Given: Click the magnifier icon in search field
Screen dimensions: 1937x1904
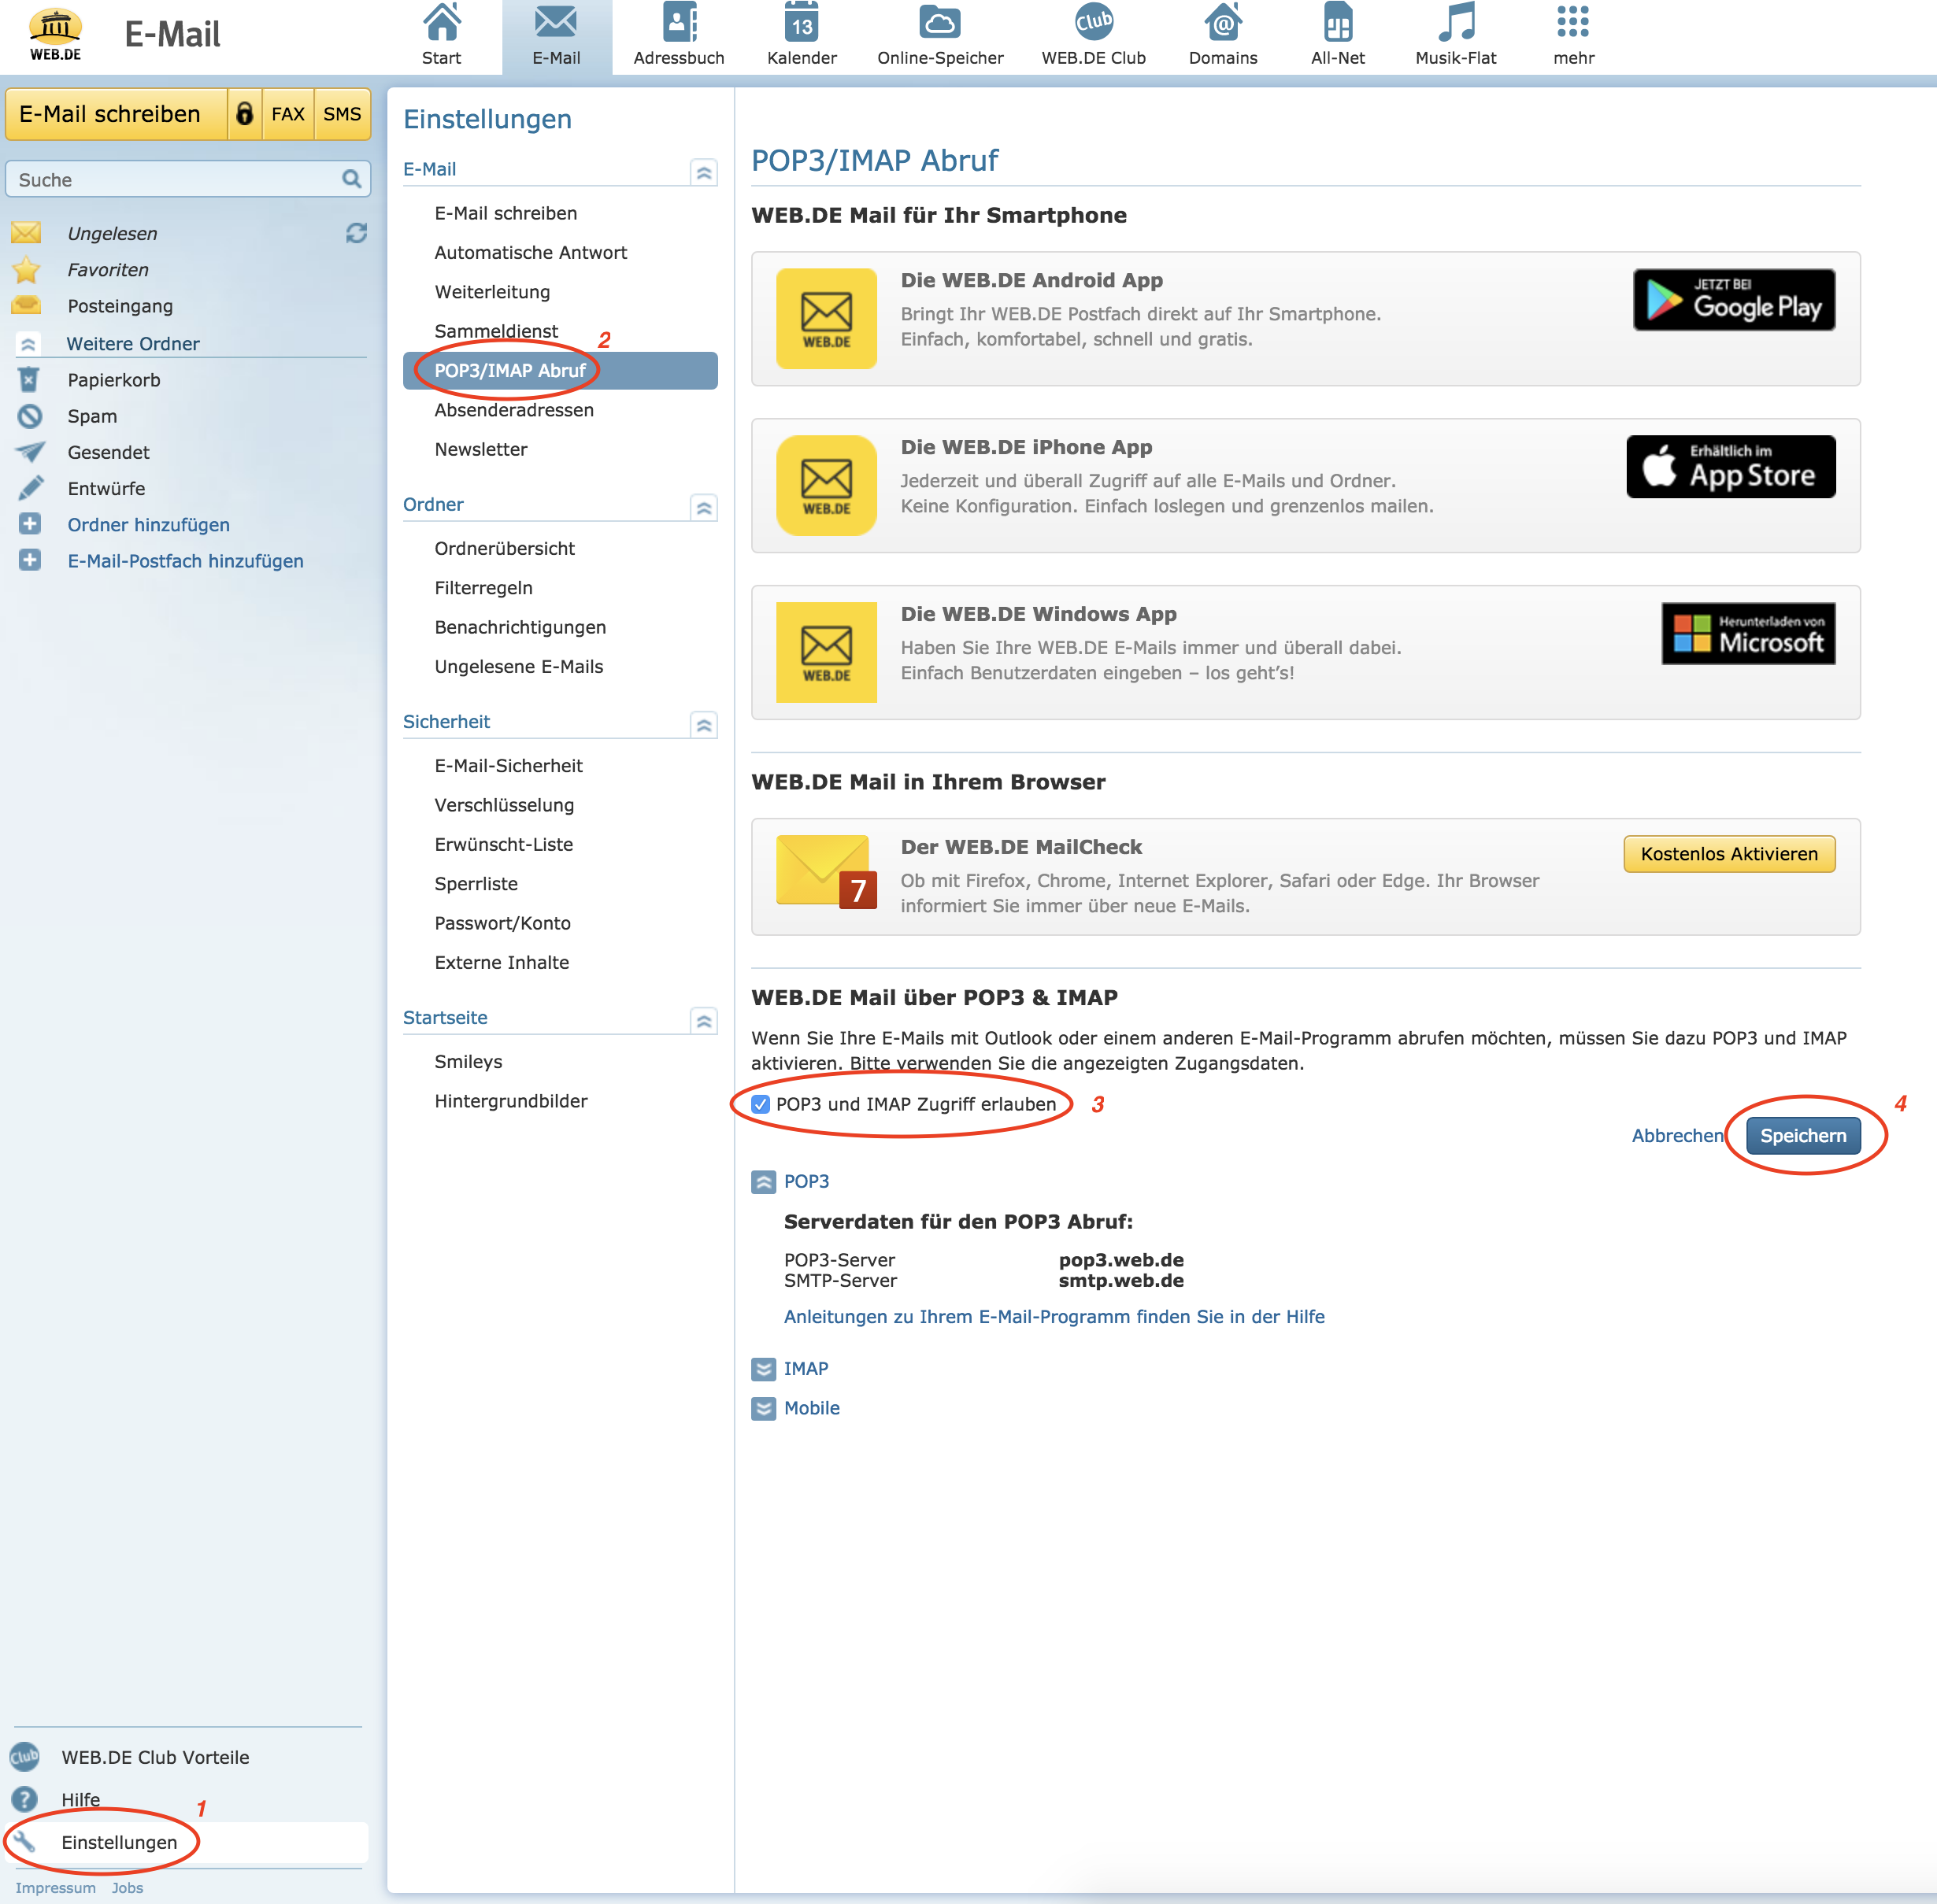Looking at the screenshot, I should (x=351, y=179).
